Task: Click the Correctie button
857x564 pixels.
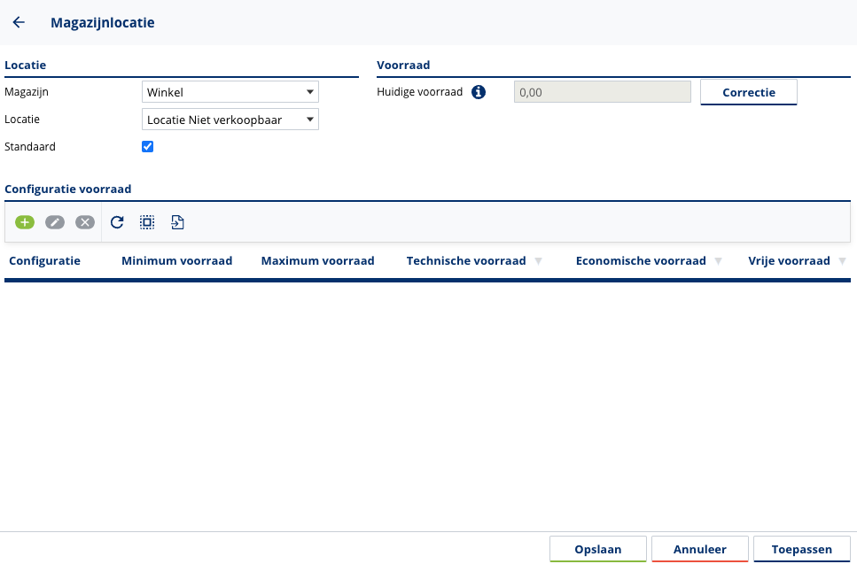Action: click(748, 92)
